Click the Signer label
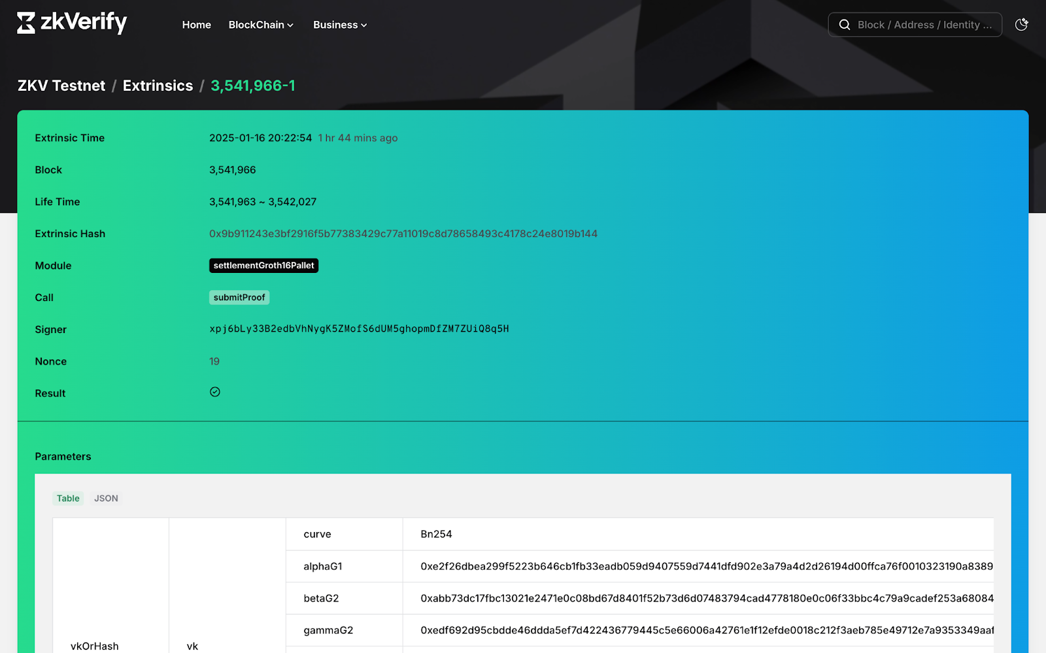Image resolution: width=1046 pixels, height=653 pixels. click(51, 330)
